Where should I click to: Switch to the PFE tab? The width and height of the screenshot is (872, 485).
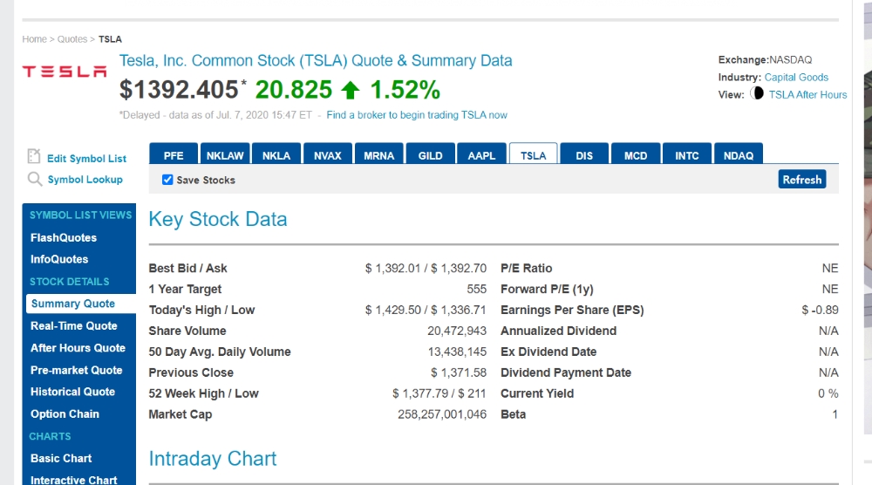(x=174, y=154)
